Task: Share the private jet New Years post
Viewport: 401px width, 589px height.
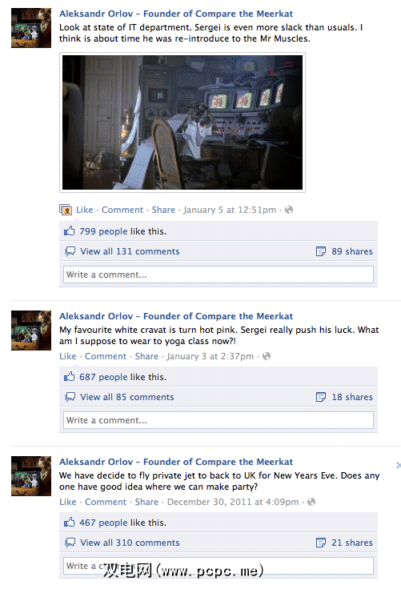Action: [x=146, y=502]
